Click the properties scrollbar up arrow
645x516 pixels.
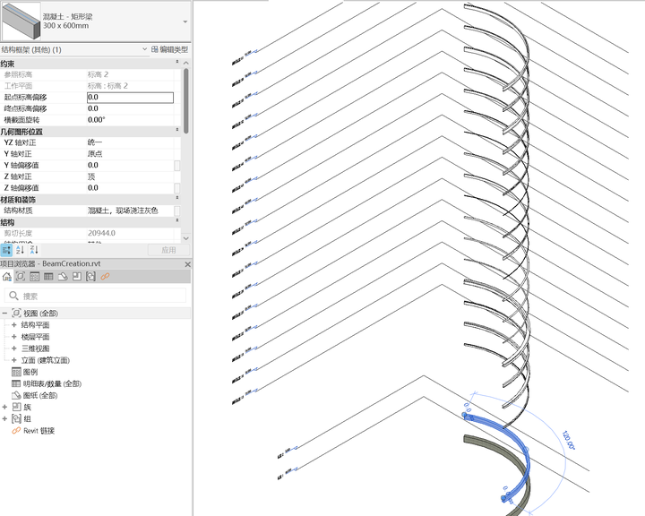pos(186,63)
